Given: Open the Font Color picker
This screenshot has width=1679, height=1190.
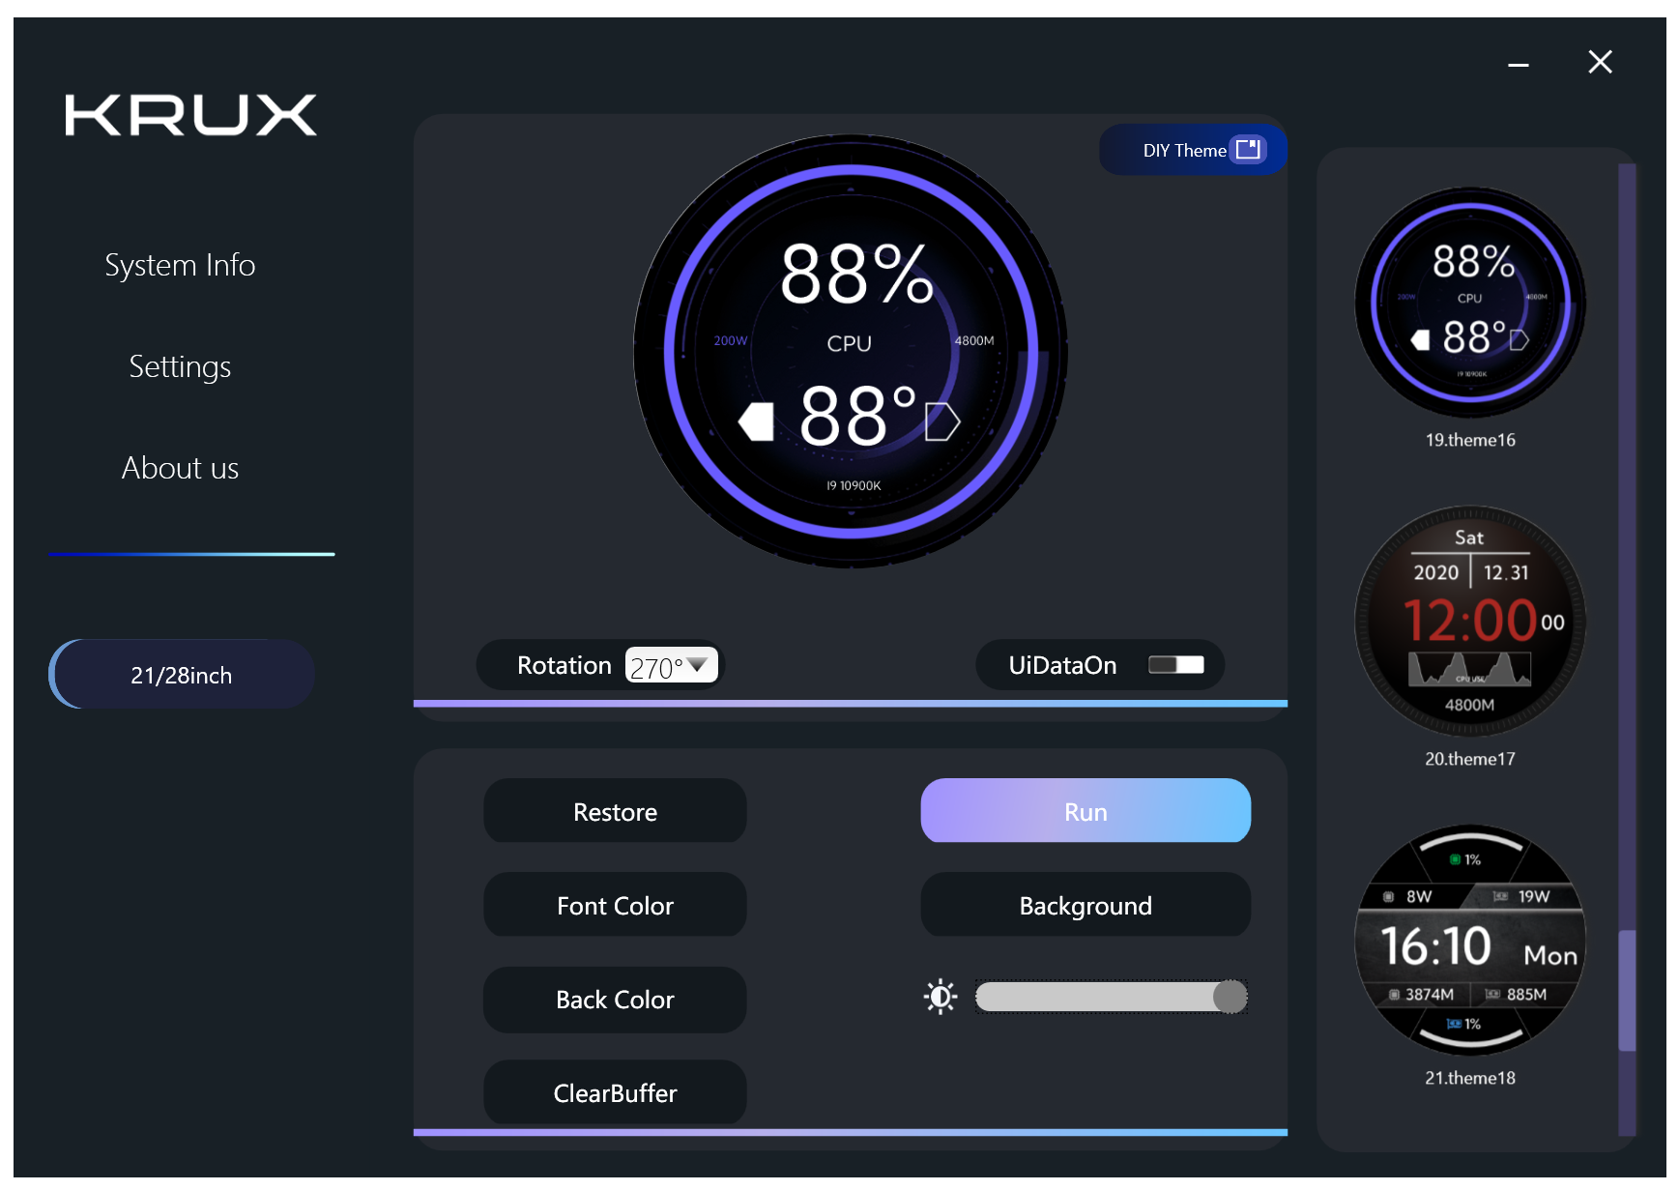Looking at the screenshot, I should (x=615, y=906).
